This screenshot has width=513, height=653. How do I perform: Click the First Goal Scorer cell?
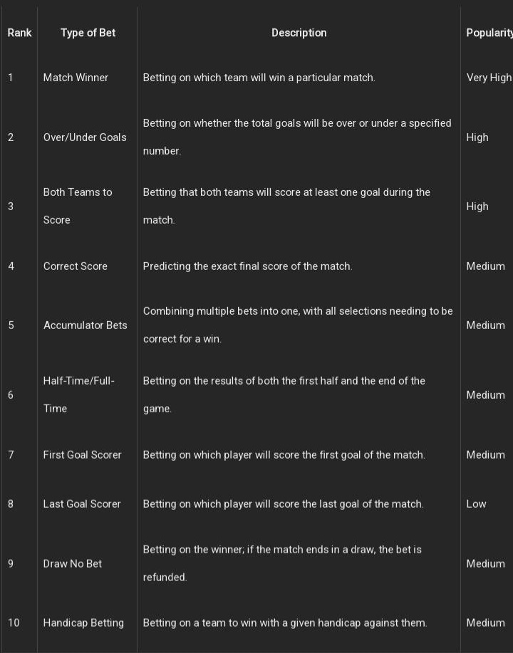tap(82, 455)
